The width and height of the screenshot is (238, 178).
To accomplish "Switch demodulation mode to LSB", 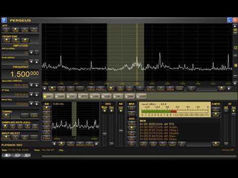I will [x=95, y=96].
